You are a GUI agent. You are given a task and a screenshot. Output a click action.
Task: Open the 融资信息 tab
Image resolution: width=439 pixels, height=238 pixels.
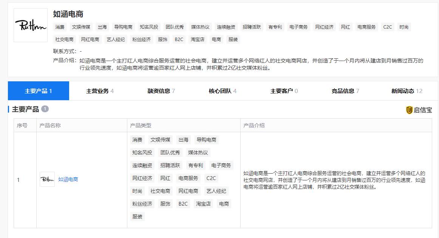click(161, 91)
